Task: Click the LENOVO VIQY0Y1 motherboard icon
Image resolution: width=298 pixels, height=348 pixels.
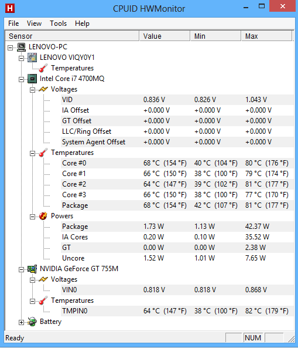Action: [x=32, y=58]
